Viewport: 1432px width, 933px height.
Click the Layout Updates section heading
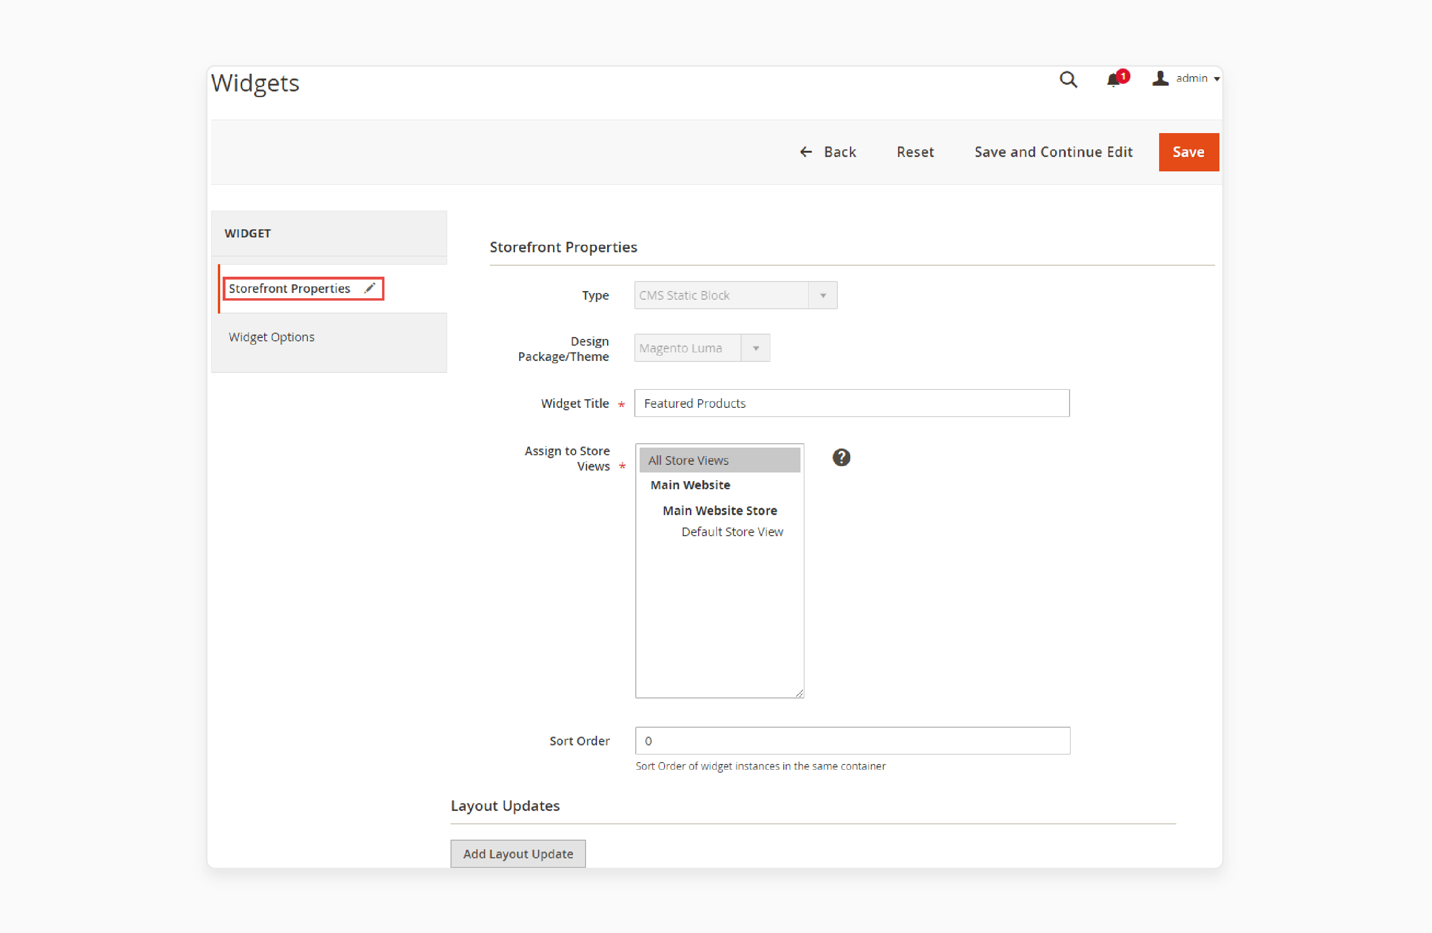505,806
